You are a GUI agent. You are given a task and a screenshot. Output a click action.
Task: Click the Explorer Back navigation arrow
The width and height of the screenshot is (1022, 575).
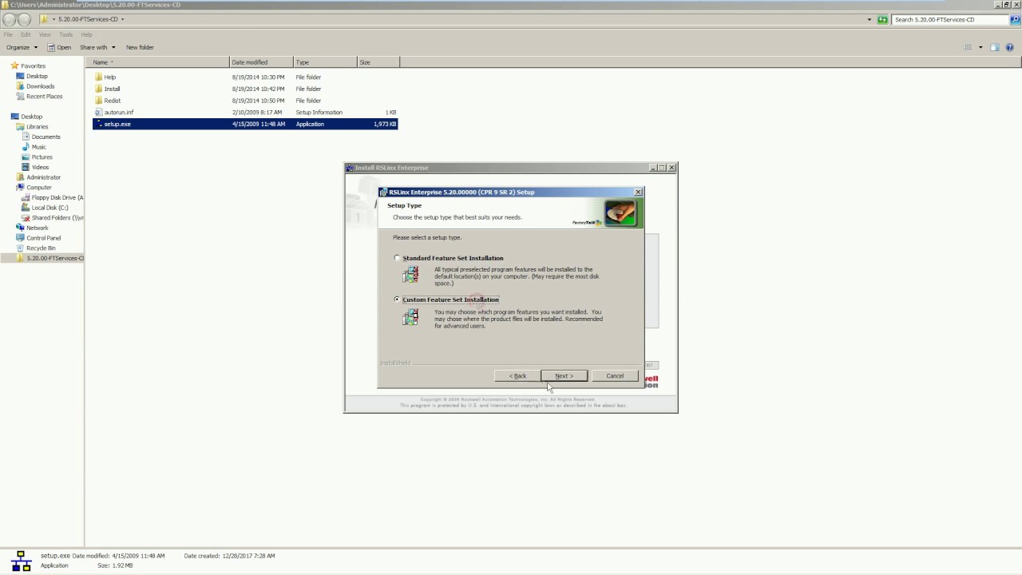click(x=9, y=19)
